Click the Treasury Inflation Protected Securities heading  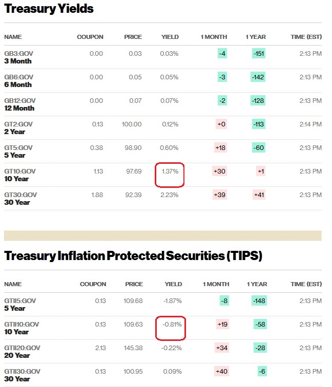[133, 255]
